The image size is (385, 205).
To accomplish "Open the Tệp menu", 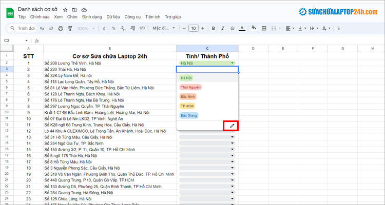I will coord(22,17).
